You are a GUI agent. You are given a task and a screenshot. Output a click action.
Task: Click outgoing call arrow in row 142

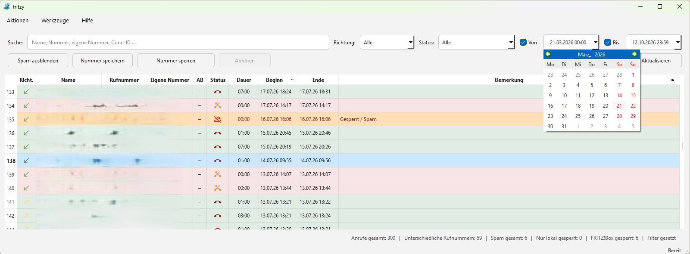[26, 216]
